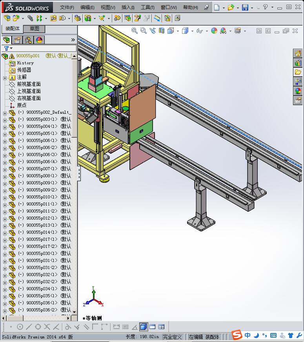Toggle Sogou soft keyboard icon
This screenshot has width=304, height=342.
[x=273, y=335]
